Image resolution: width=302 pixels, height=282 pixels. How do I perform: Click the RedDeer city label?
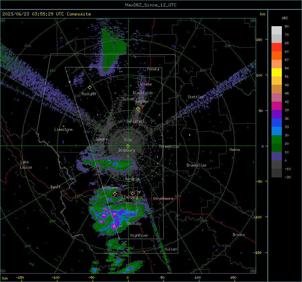tap(142, 102)
